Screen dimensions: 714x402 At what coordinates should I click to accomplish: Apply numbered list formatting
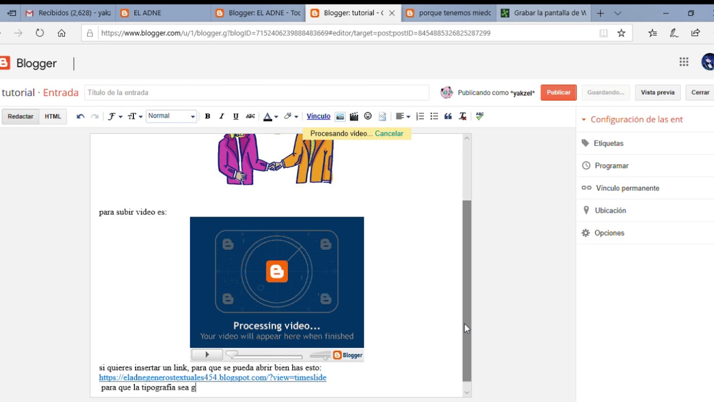coord(420,116)
